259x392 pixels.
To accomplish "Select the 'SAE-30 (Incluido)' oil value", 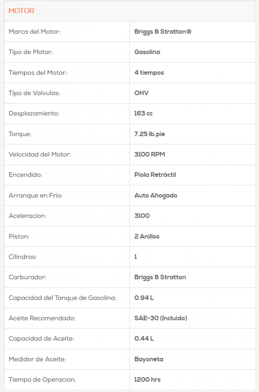I will coord(161,318).
